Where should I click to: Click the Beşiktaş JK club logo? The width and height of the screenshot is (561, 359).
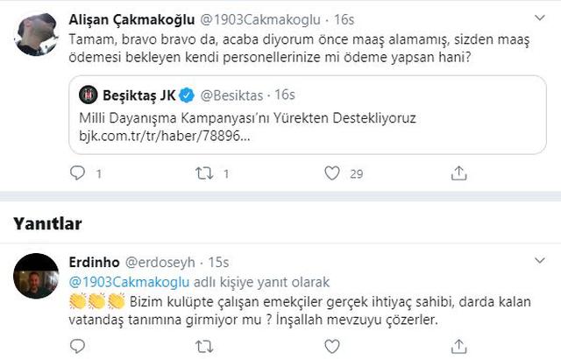point(87,93)
